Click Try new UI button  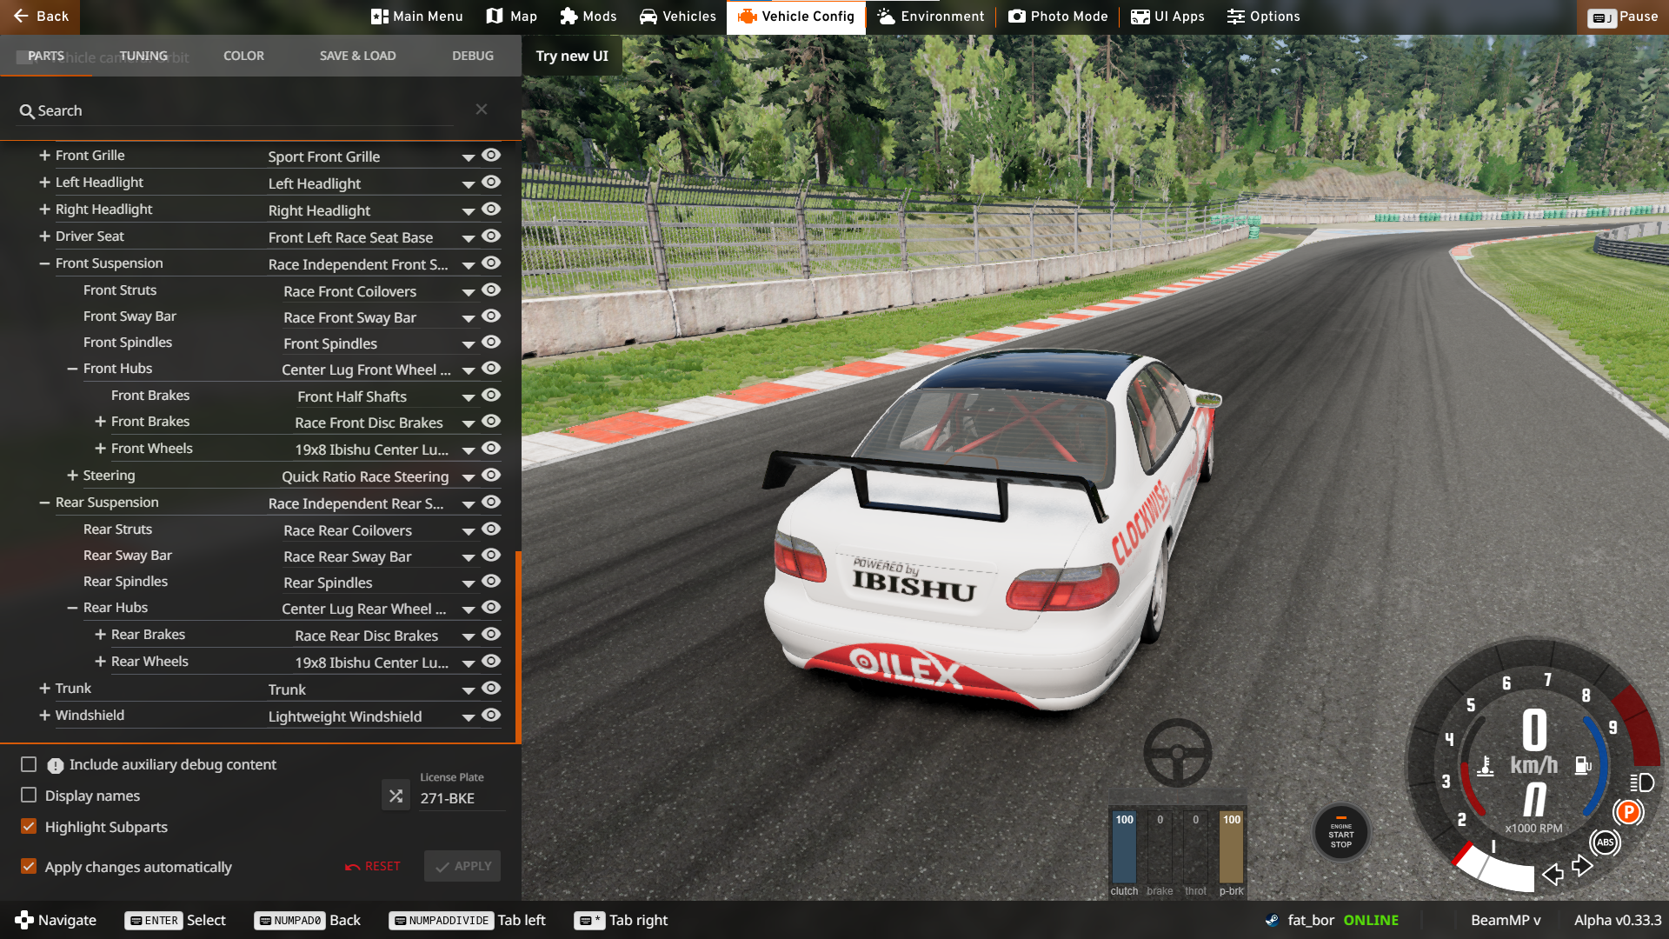click(572, 56)
